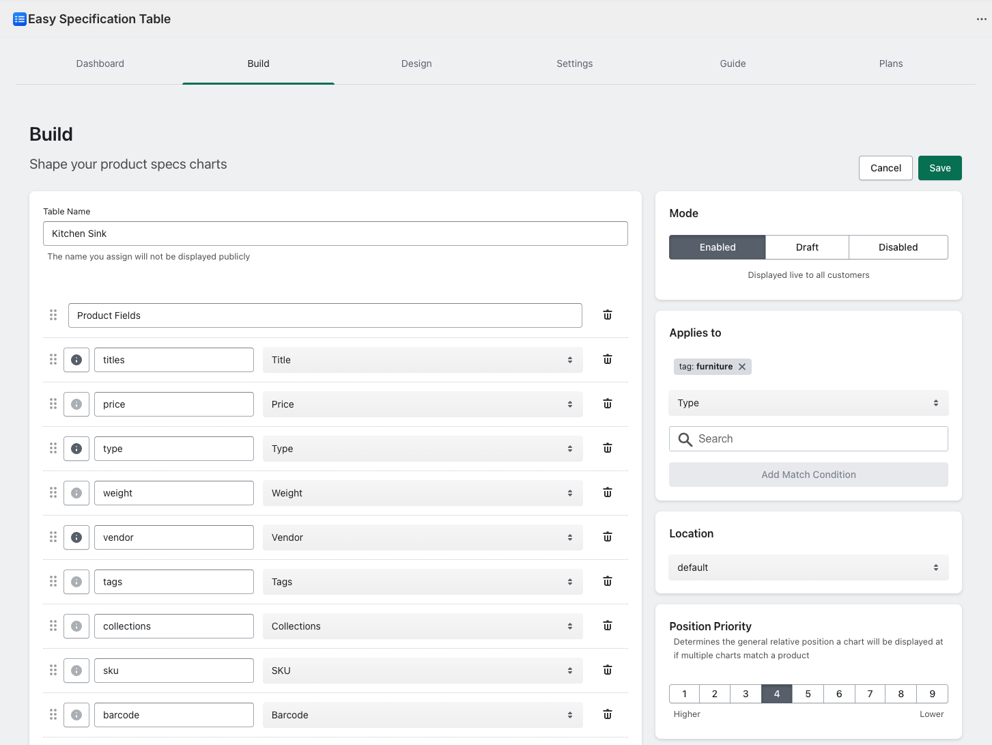992x745 pixels.
Task: Select the Enabled mode option
Action: pos(717,247)
